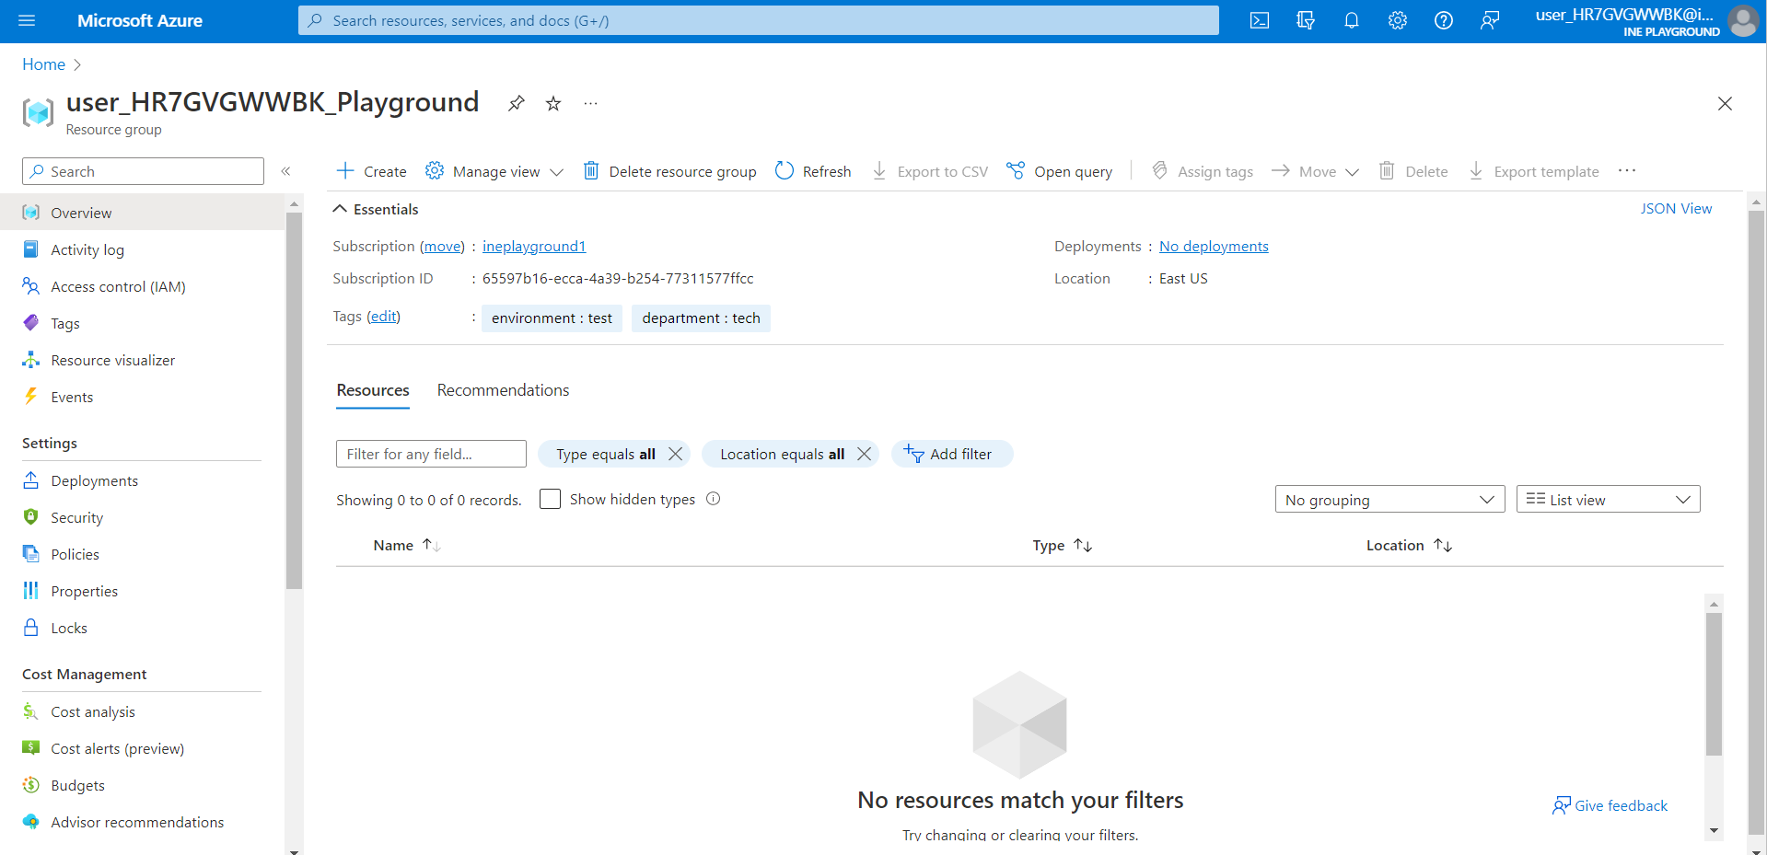Open the No grouping dropdown
This screenshot has width=1767, height=855.
point(1389,499)
